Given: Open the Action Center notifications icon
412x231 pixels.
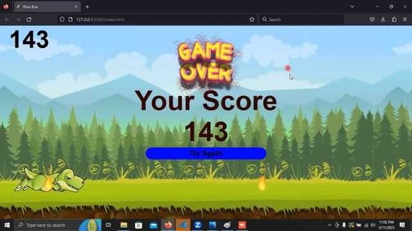Looking at the screenshot, I should (402, 225).
